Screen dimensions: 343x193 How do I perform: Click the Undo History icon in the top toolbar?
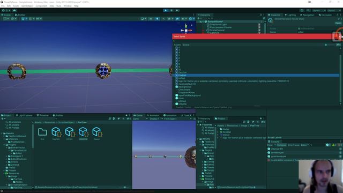point(302,11)
